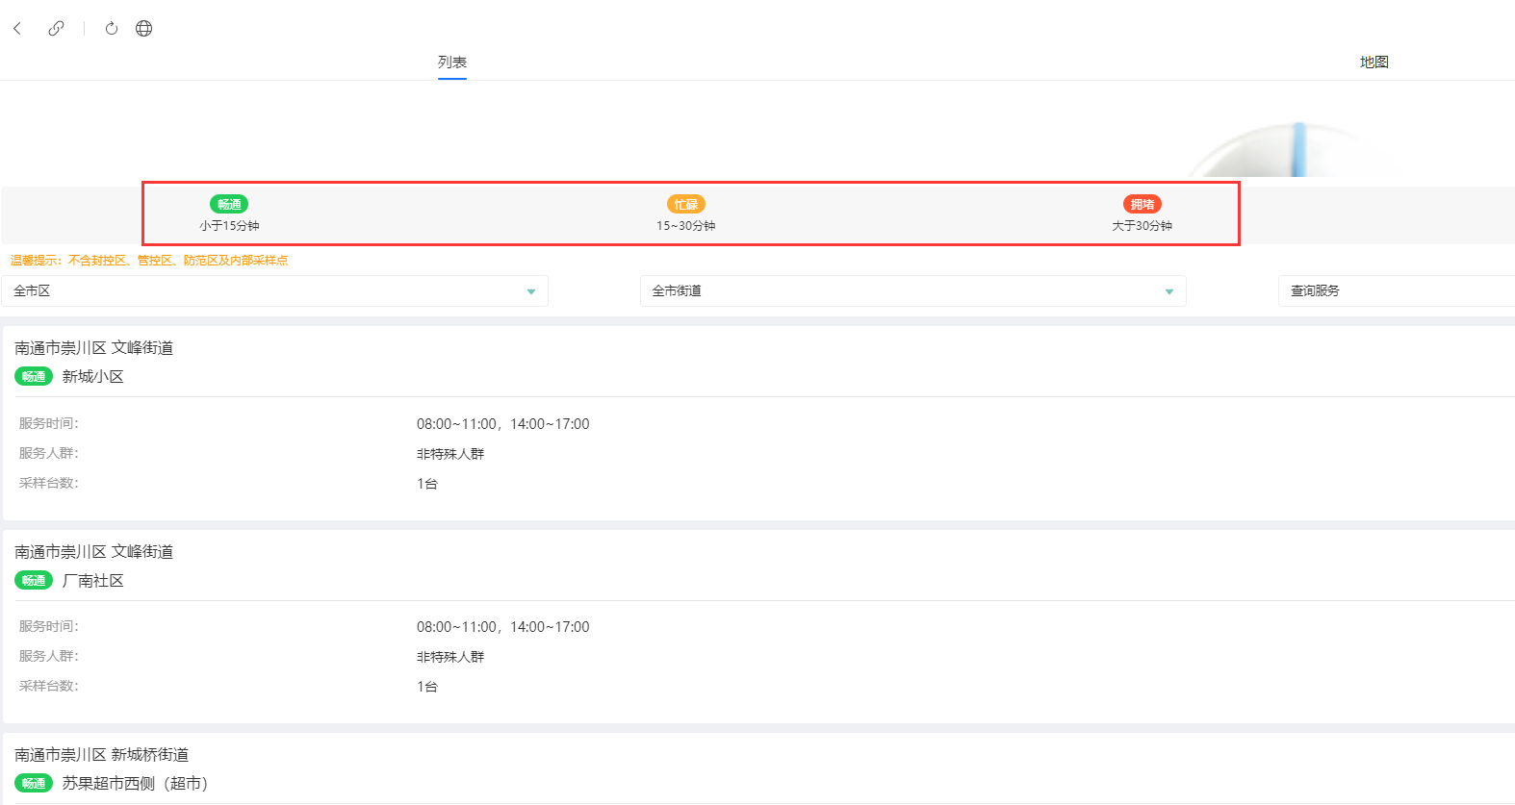The image size is (1515, 805).
Task: Open the 新城小区 sampling site entry
Action: (93, 377)
